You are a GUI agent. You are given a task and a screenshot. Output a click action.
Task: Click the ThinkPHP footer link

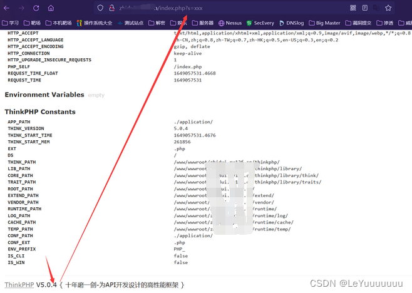pos(19,285)
